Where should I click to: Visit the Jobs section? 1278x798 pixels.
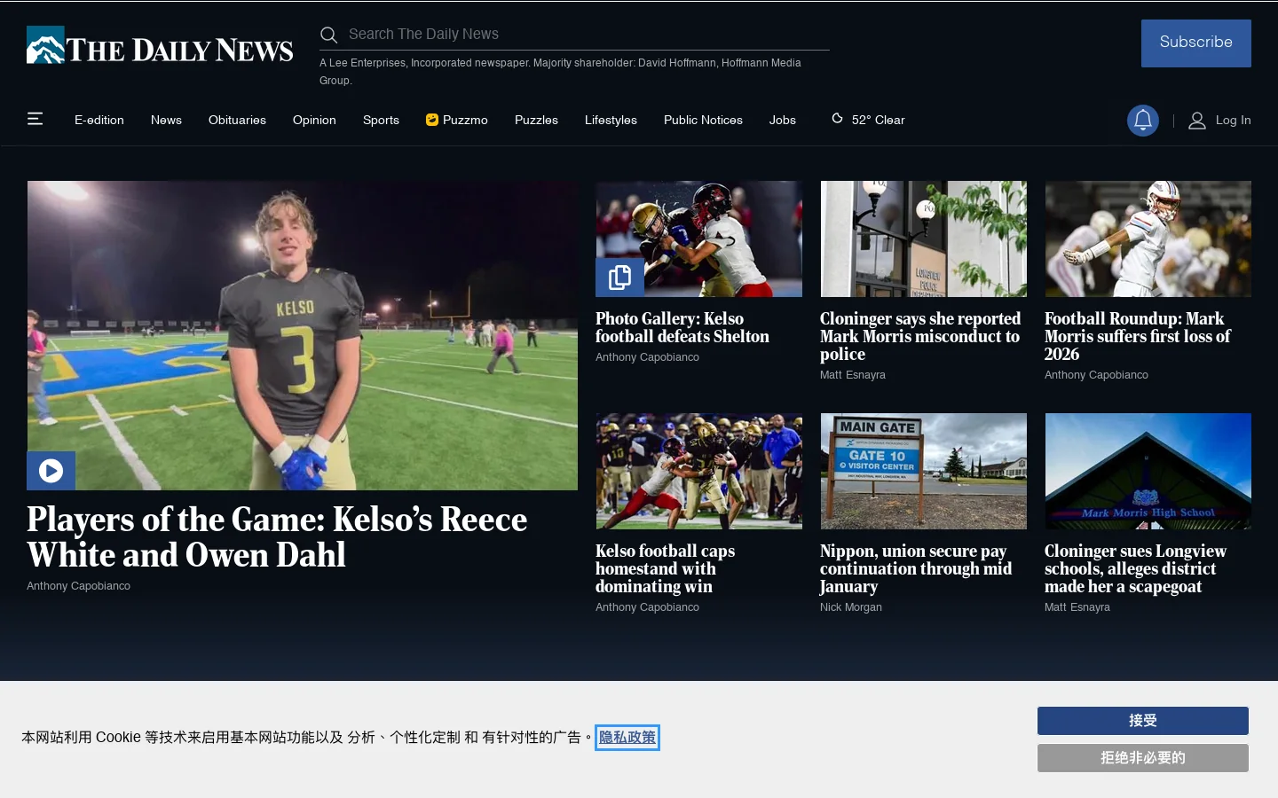(783, 120)
